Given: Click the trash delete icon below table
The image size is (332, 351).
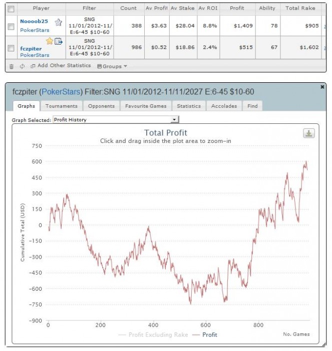Looking at the screenshot, I should 12,66.
